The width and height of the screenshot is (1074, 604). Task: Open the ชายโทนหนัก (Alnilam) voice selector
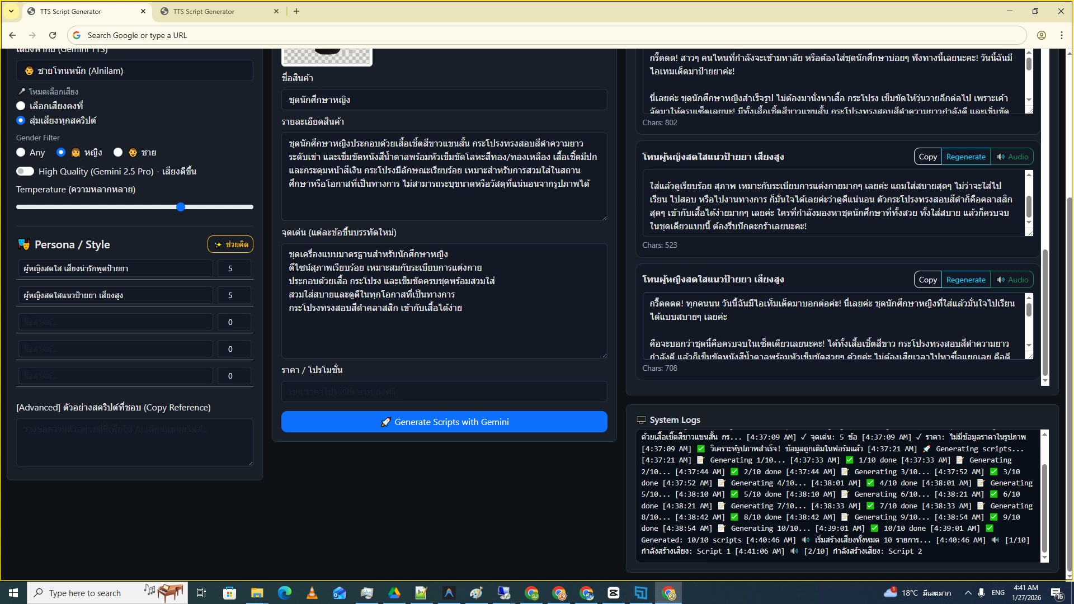click(134, 70)
